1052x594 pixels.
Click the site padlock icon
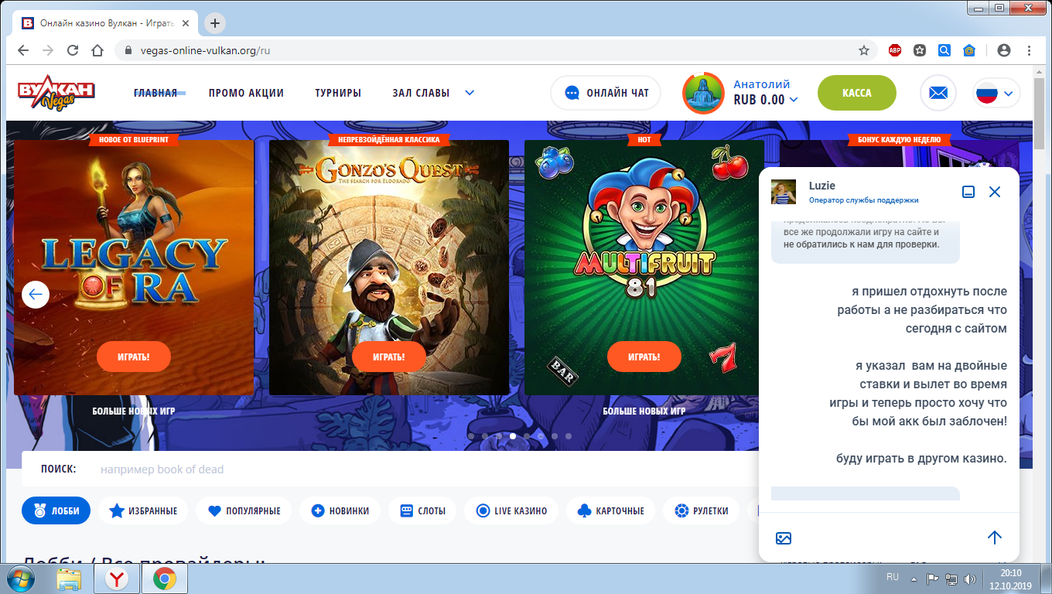(128, 50)
